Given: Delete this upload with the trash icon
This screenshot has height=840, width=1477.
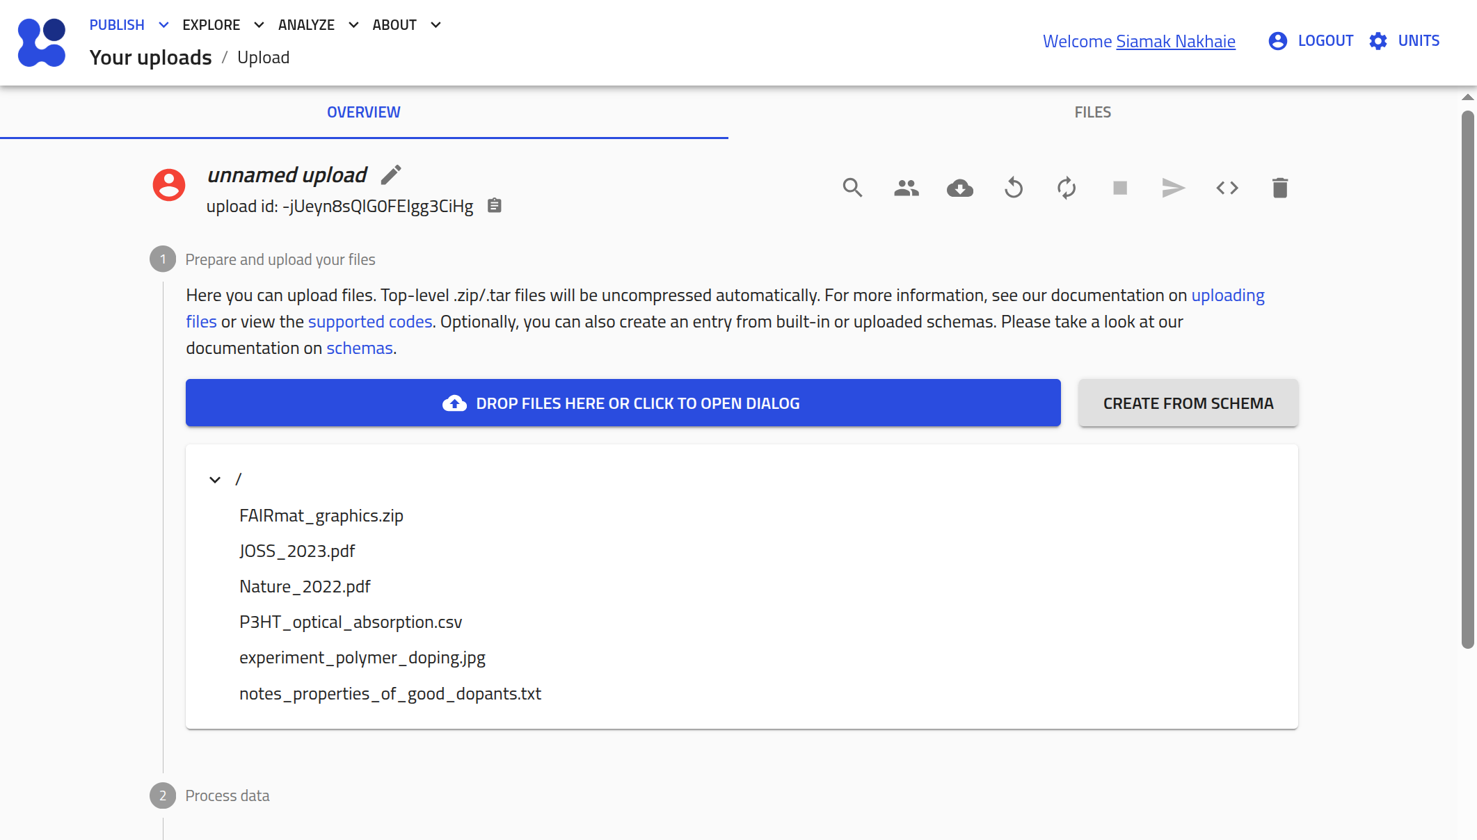Looking at the screenshot, I should click(1280, 188).
